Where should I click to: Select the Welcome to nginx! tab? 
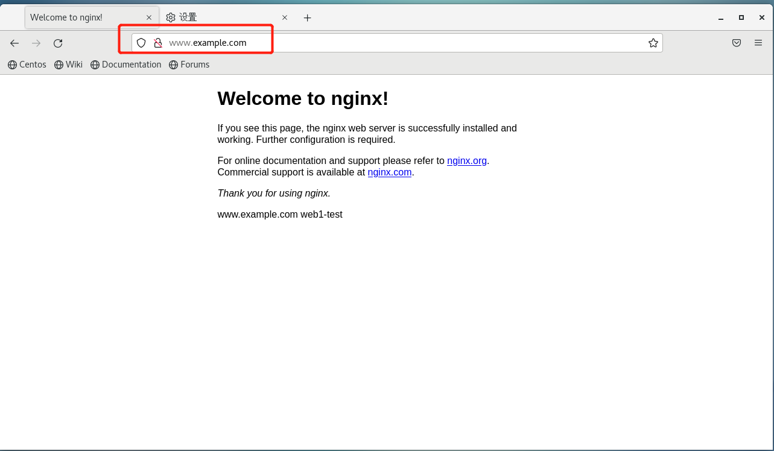point(92,17)
